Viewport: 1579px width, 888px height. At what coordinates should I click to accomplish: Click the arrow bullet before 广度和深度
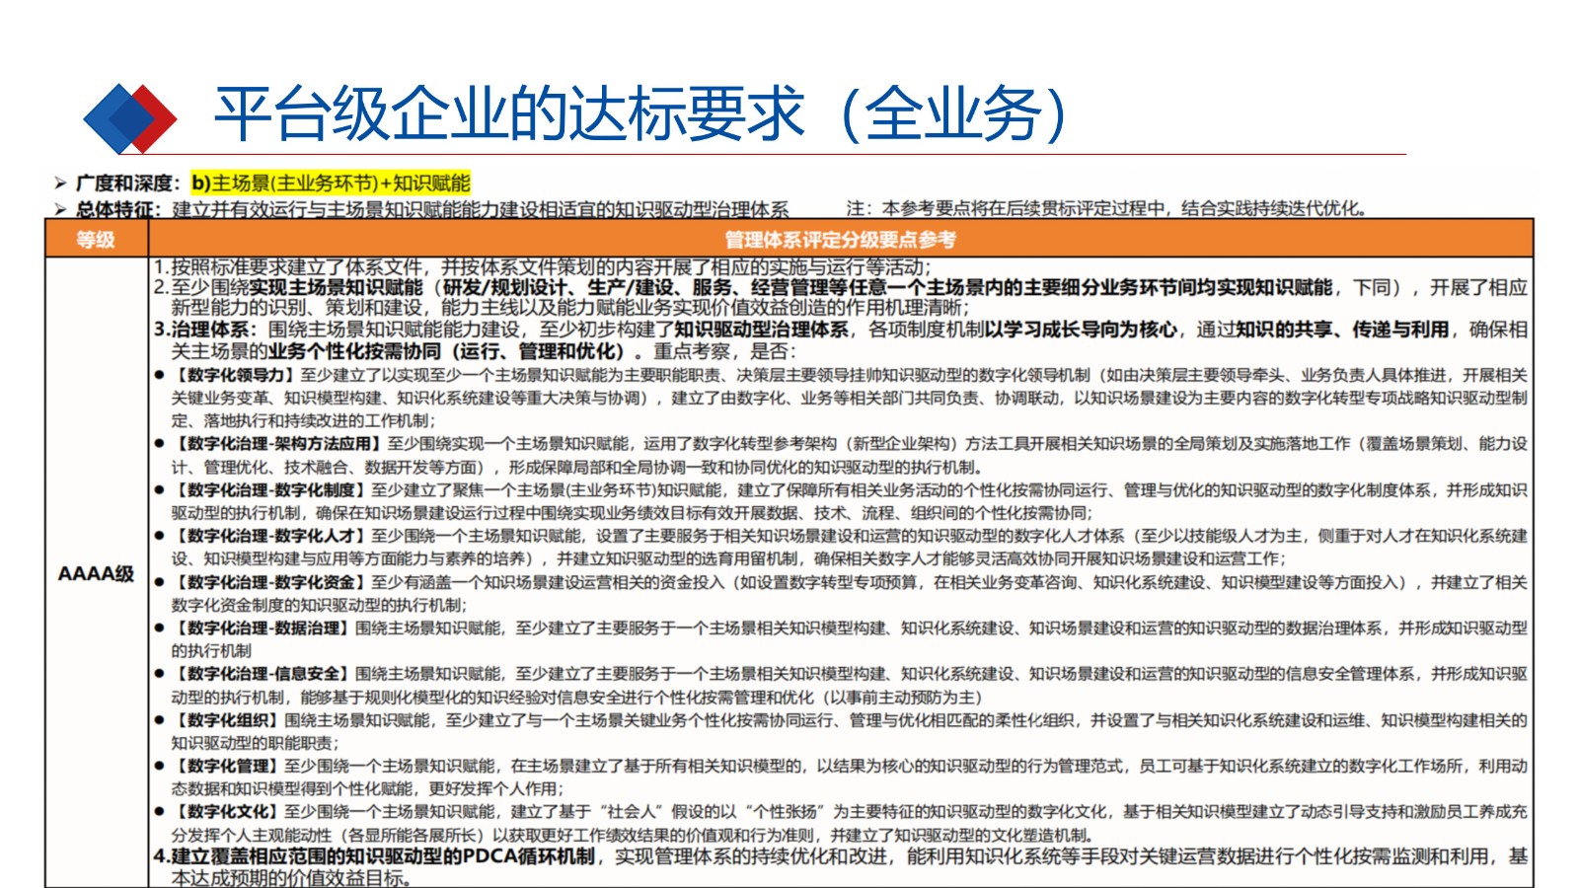(60, 184)
